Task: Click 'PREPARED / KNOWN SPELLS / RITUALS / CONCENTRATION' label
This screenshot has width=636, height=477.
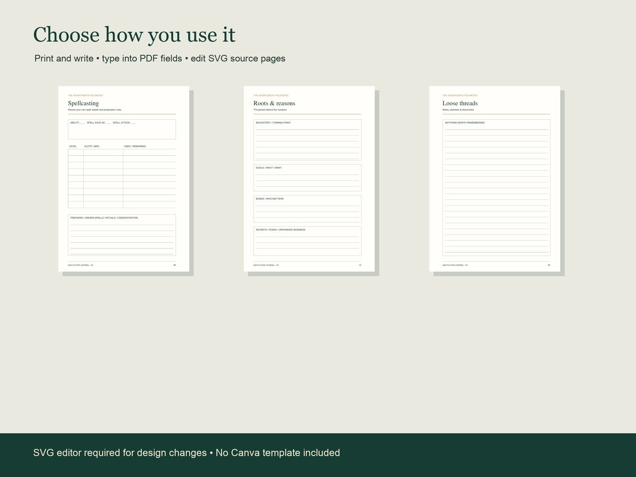Action: (104, 218)
